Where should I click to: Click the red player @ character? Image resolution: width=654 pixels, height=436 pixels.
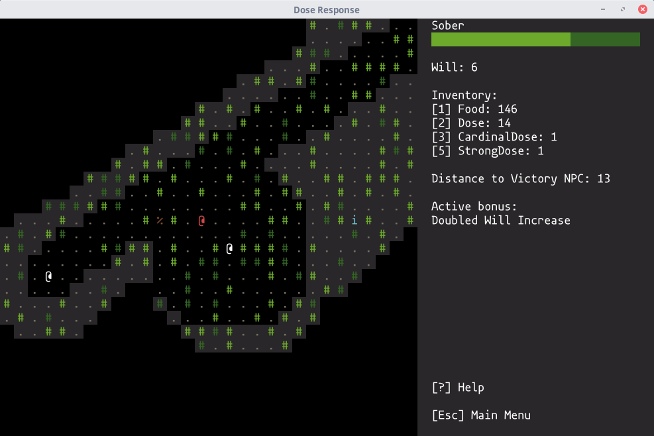201,221
